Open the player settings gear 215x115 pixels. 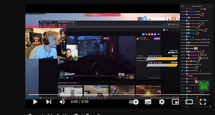(x=162, y=102)
